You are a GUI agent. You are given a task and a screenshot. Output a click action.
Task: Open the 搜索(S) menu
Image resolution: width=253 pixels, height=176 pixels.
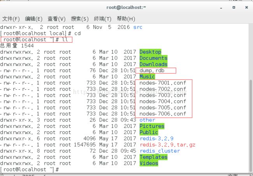tap(80, 19)
